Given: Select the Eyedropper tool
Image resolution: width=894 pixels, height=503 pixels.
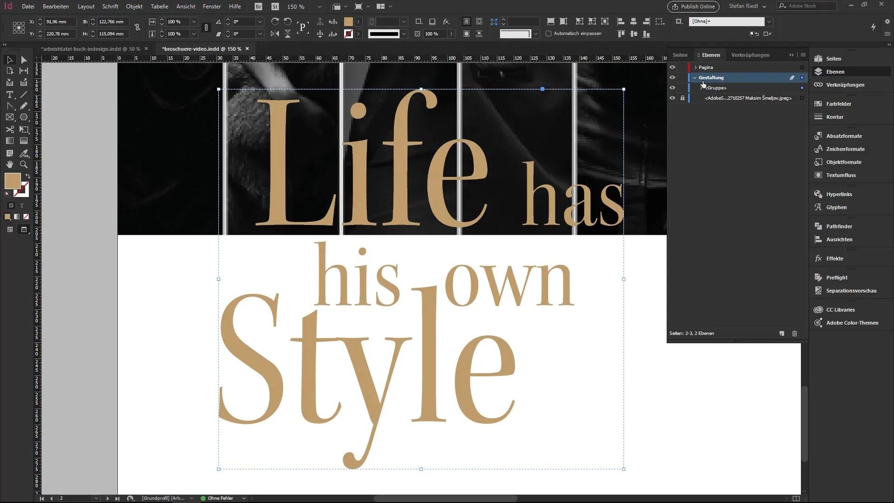Looking at the screenshot, I should [24, 153].
